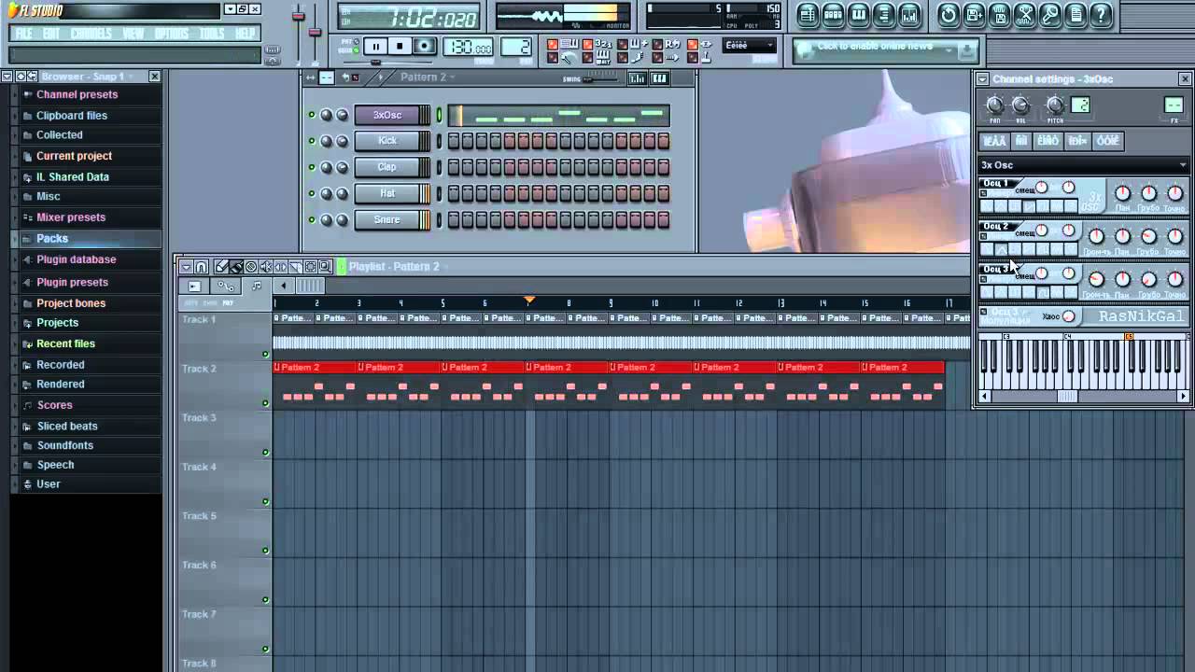Open the help question-mark icon
Image resolution: width=1195 pixels, height=672 pixels.
coord(1101,14)
